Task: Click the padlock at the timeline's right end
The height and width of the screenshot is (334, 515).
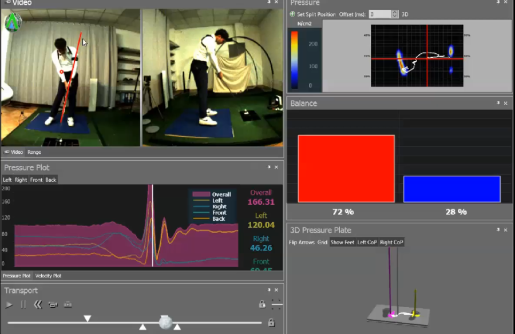Action: [271, 323]
